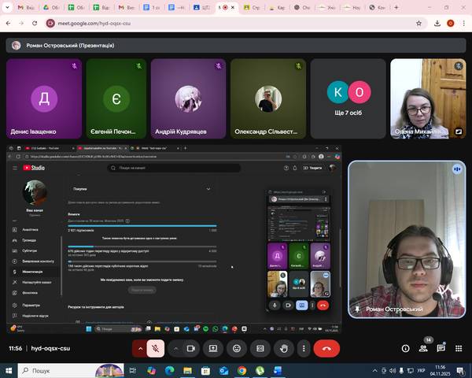The width and height of the screenshot is (472, 378).
Task: Toggle the camera on or off
Action: (190, 348)
